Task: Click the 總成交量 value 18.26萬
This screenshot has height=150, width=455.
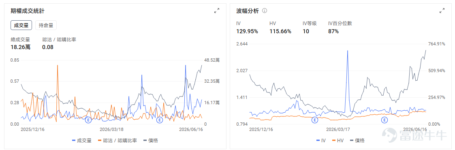Action: tap(20, 47)
